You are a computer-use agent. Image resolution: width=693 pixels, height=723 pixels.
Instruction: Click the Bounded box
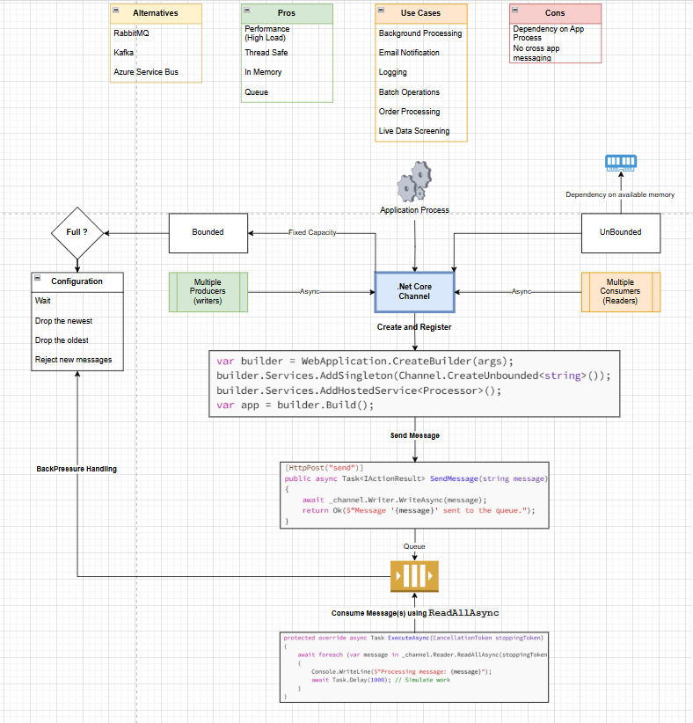(208, 233)
